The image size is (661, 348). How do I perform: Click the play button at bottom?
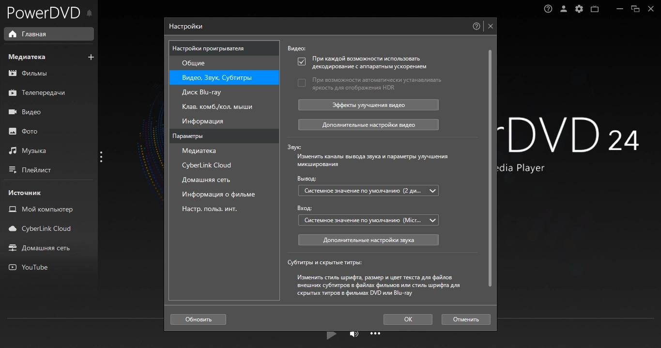[x=331, y=334]
